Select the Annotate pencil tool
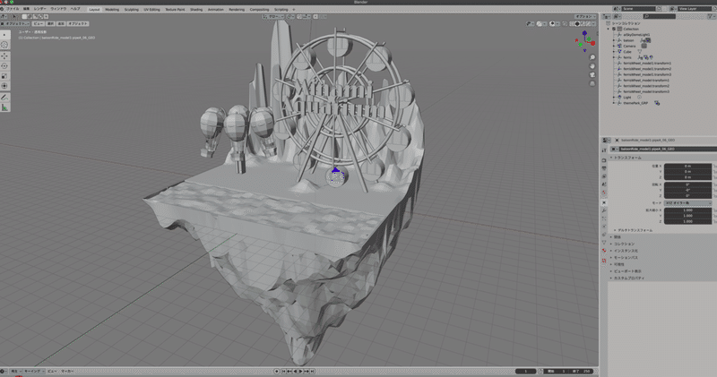 [4, 98]
